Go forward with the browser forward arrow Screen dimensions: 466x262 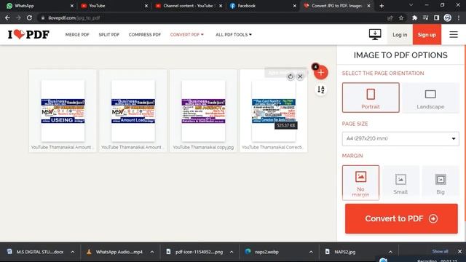pos(18,17)
